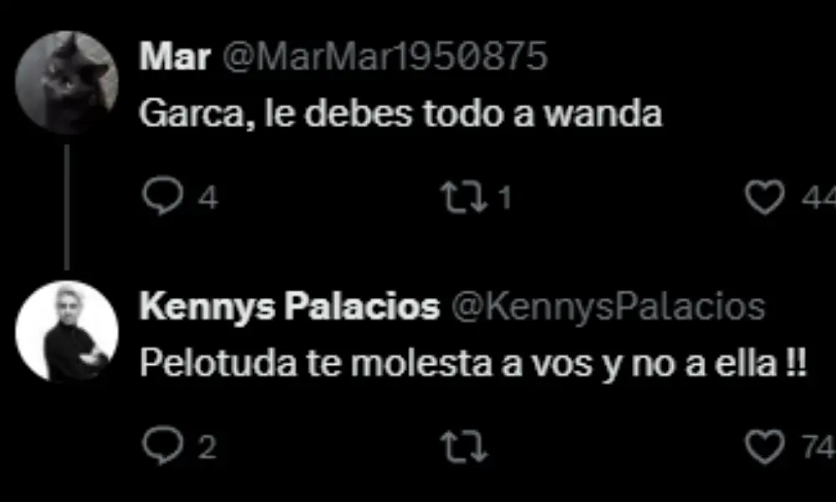The image size is (836, 502).
Task: Visit the @MarMar1950875 handle
Action: [385, 56]
